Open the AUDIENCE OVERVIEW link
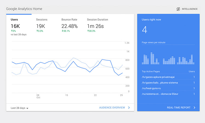This screenshot has height=123, width=205. coord(112,108)
